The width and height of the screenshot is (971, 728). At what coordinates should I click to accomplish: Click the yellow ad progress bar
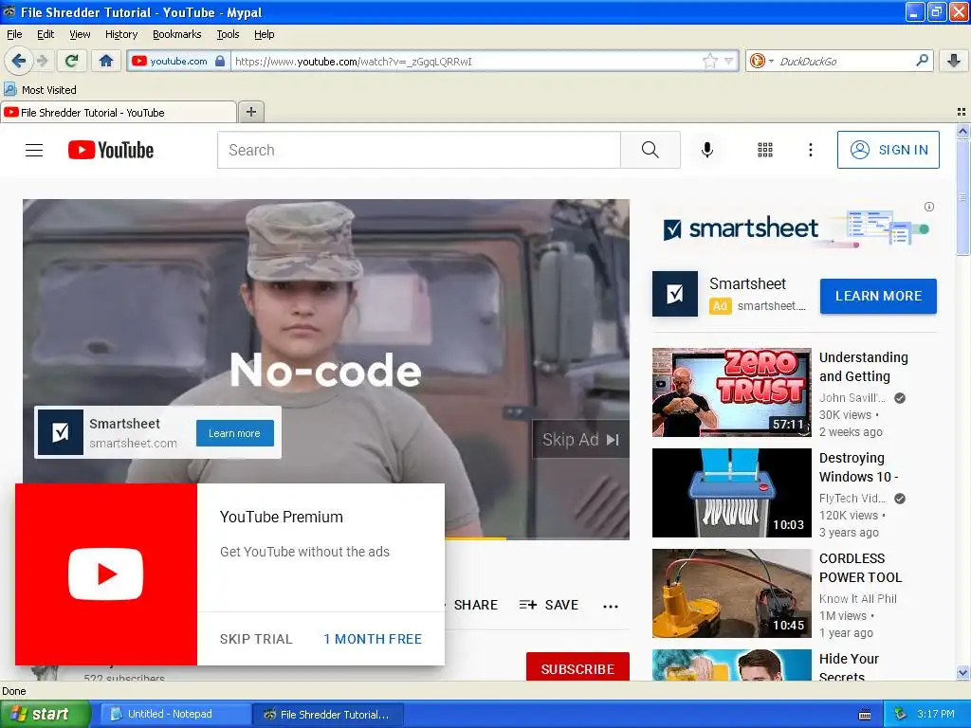(x=475, y=538)
